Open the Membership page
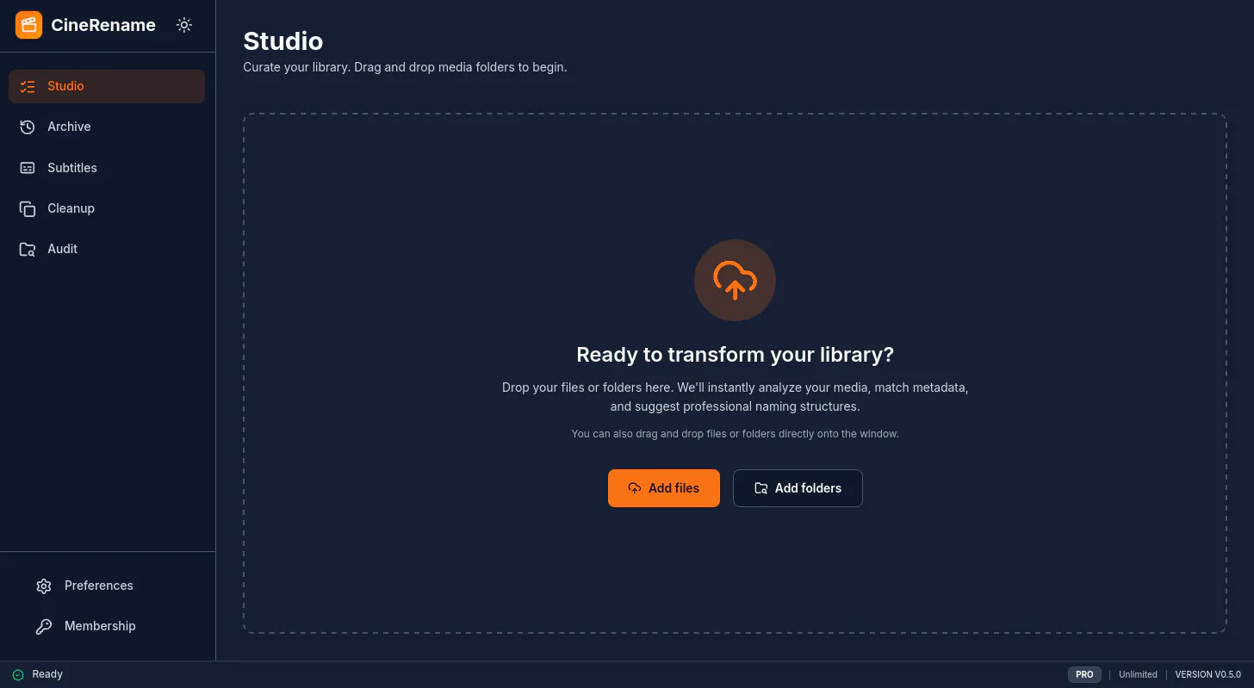 pyautogui.click(x=107, y=626)
